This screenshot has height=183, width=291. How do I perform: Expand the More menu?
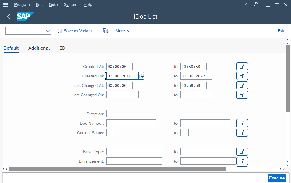click(x=123, y=31)
